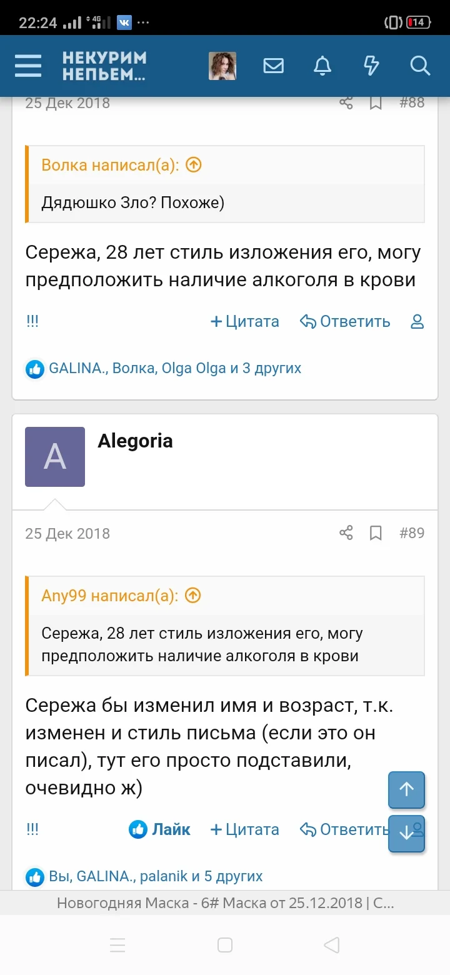This screenshot has height=975, width=450.
Task: Open post number #89 permalink
Action: [x=412, y=534]
